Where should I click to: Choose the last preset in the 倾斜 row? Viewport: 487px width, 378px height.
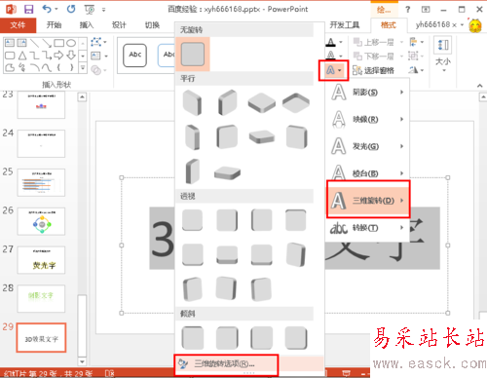[296, 338]
